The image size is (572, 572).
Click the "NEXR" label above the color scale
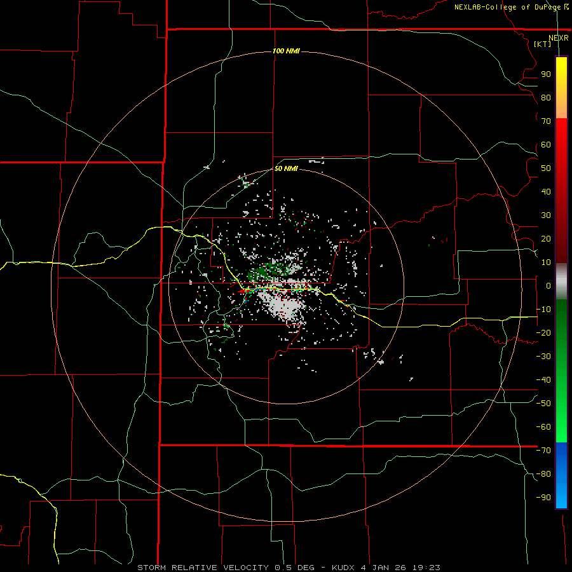[x=559, y=38]
